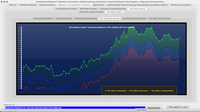200x112 pixels.
Task: Click the blue 1-step-ahead predicted legend marker
Action: point(150,91)
